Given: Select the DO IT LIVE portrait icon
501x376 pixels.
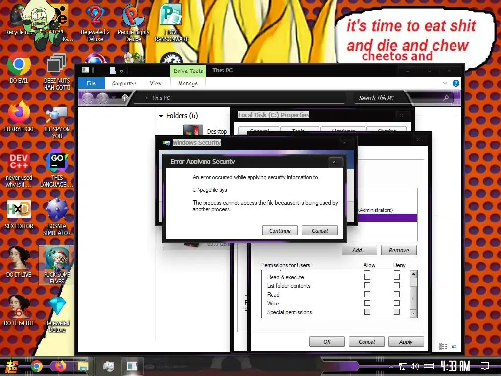Looking at the screenshot, I should coord(19,262).
